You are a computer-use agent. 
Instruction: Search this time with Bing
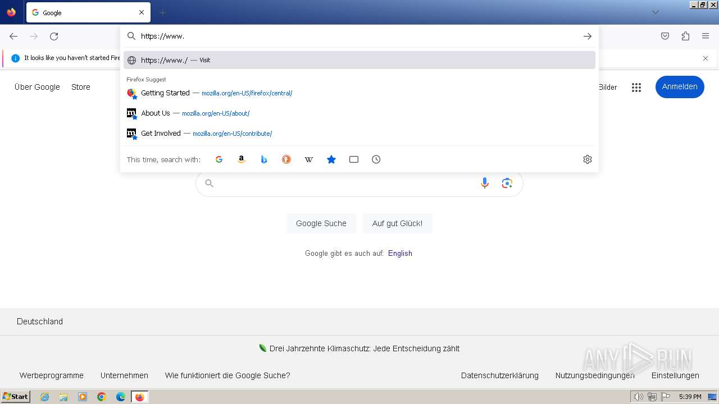click(x=264, y=159)
